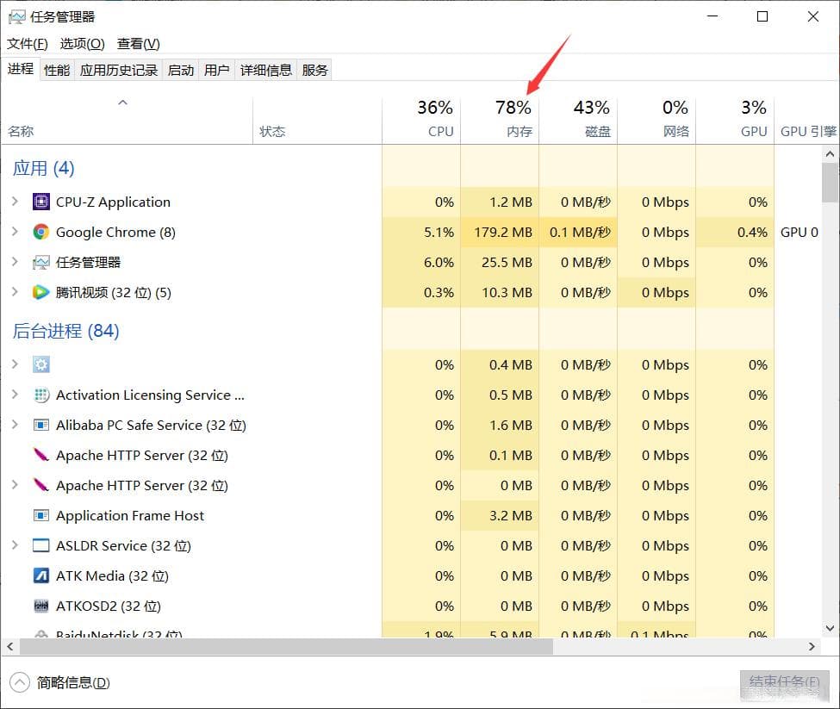Click the 25.5 MB memory value
This screenshot has width=840, height=709.
click(507, 263)
